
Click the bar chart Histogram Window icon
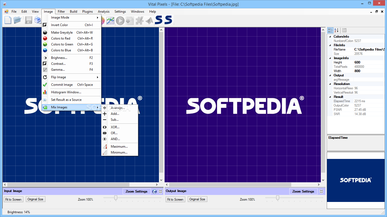click(x=45, y=92)
